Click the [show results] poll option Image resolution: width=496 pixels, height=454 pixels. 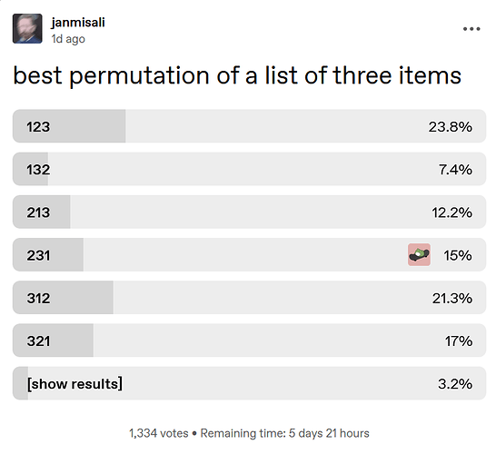pos(249,383)
